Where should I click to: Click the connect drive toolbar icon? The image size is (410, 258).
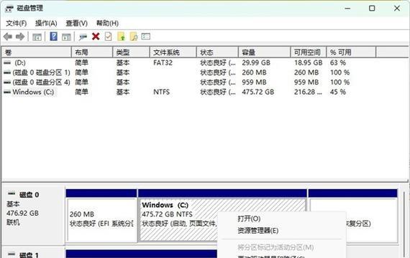click(x=83, y=37)
